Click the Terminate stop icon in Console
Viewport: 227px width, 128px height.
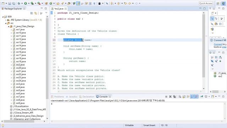pyautogui.click(x=166, y=96)
